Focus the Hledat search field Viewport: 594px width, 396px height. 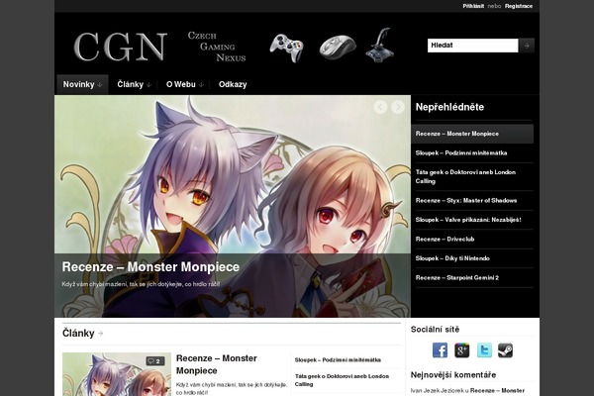[x=473, y=46]
